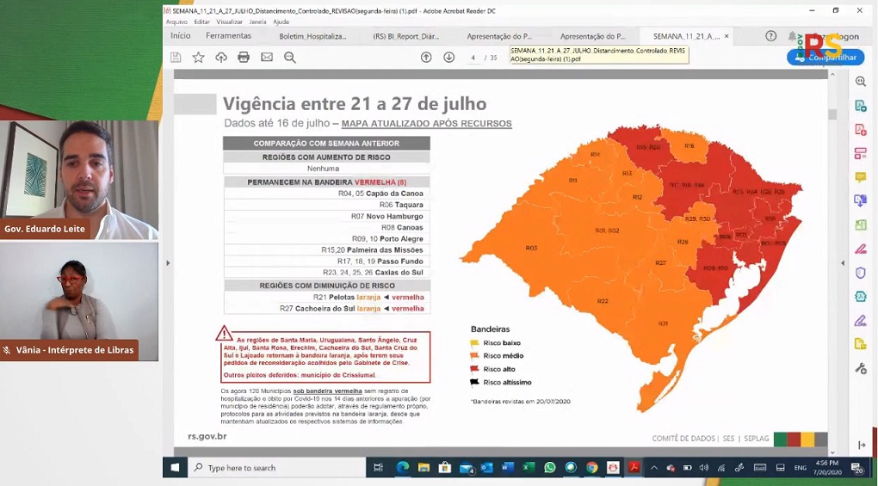Viewport: 878px width, 486px height.
Task: Switch to the (RS) BI_Report_Diár... tab
Action: point(405,37)
